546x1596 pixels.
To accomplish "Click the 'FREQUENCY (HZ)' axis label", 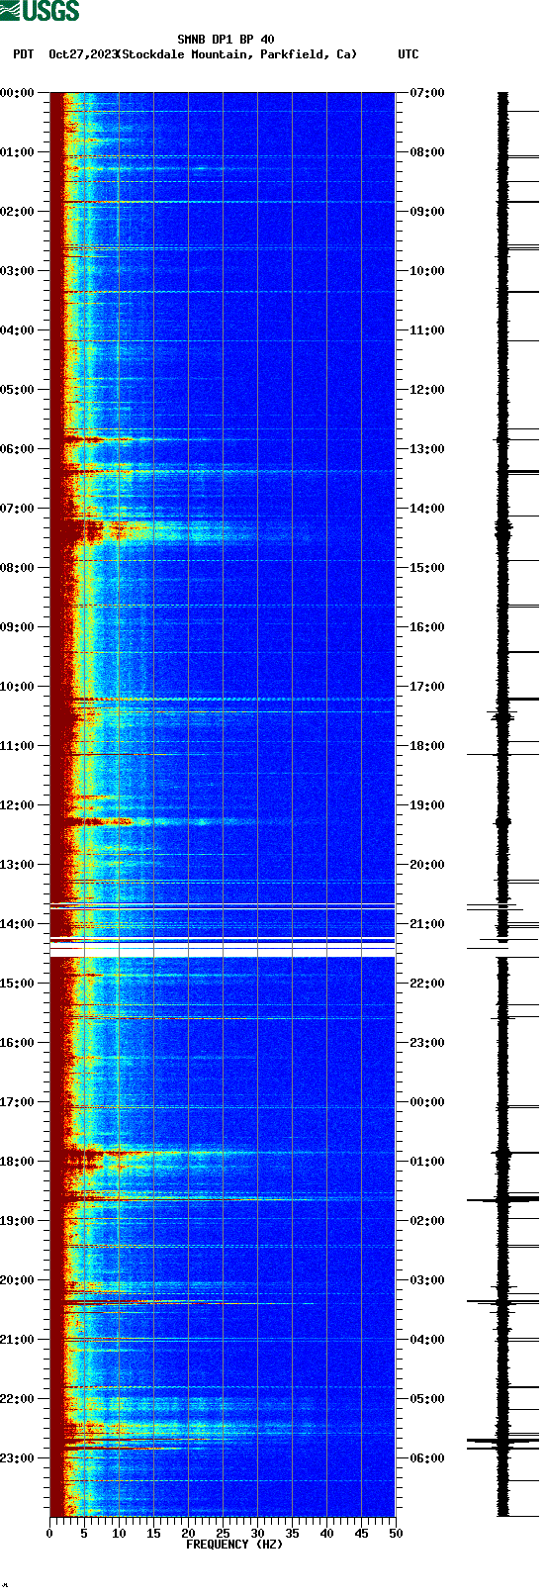I will [x=234, y=1545].
